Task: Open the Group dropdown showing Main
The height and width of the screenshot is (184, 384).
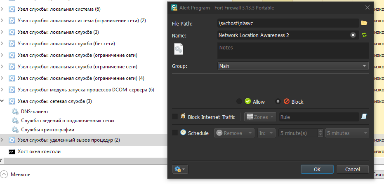Action: (293, 66)
